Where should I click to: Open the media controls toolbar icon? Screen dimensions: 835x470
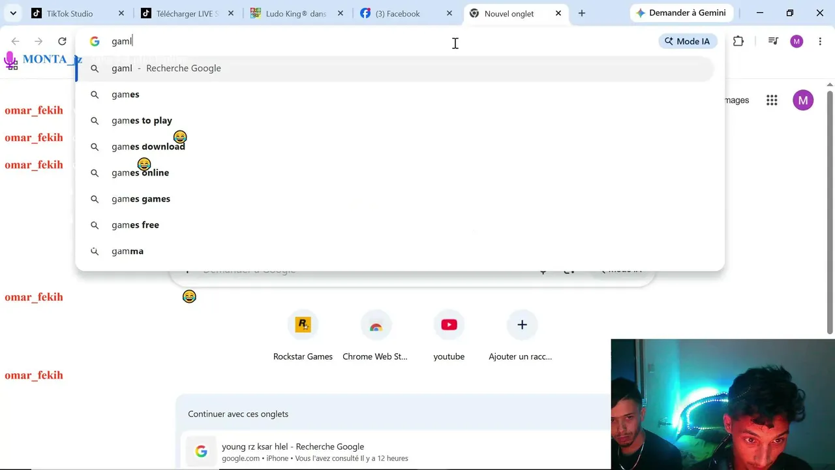[x=773, y=41]
